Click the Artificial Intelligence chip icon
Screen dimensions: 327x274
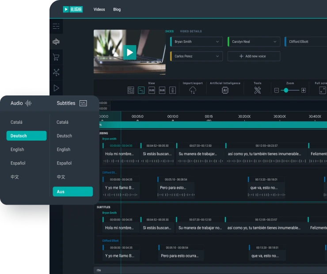coord(225,90)
